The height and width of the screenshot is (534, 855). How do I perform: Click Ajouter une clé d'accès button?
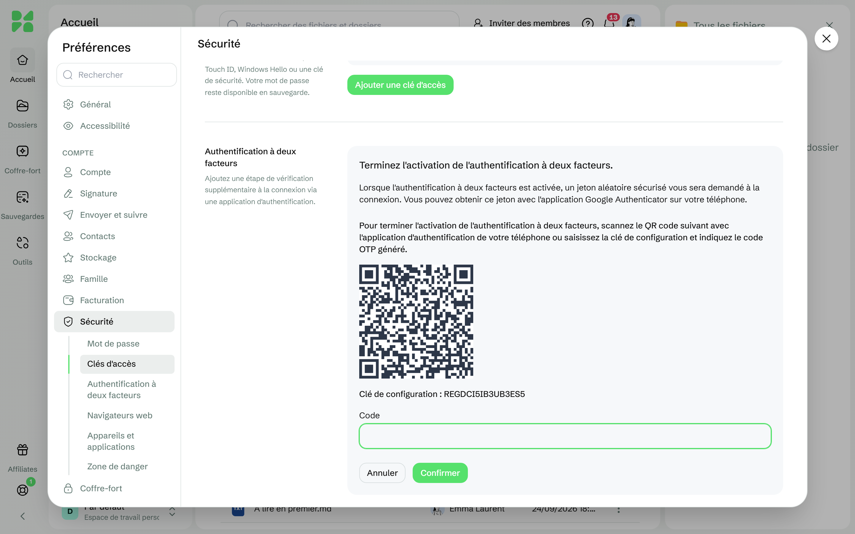tap(400, 85)
